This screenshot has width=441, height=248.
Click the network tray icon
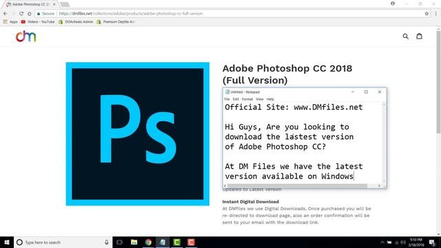click(397, 242)
